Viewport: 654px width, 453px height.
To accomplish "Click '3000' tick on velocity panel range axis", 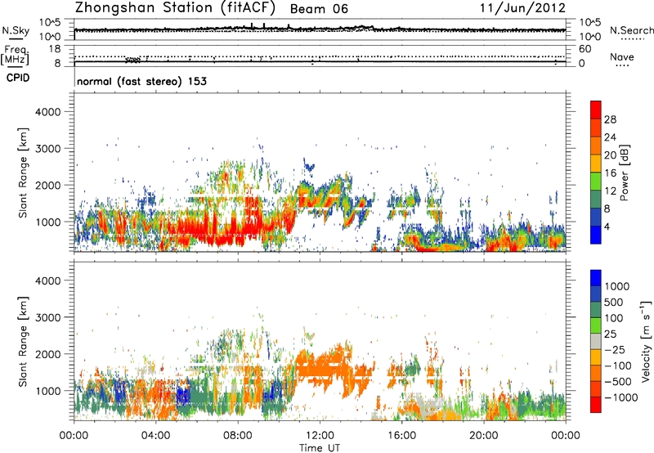I will [x=47, y=317].
